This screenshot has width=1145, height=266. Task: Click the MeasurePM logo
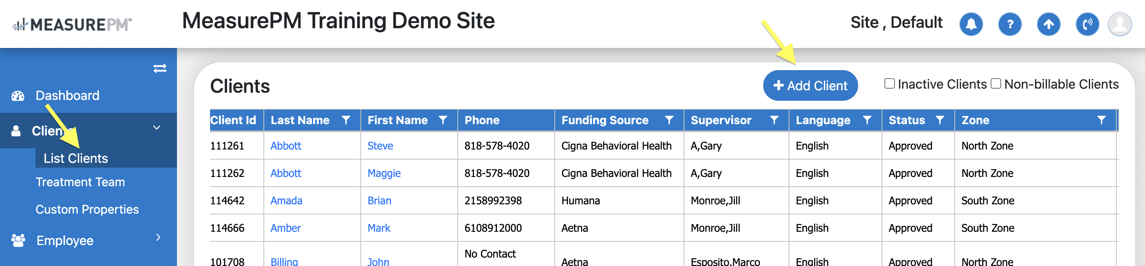point(72,24)
